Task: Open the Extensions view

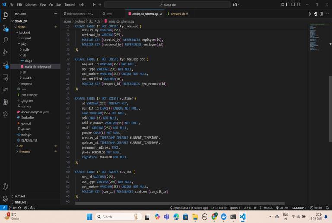Action: tap(5, 65)
